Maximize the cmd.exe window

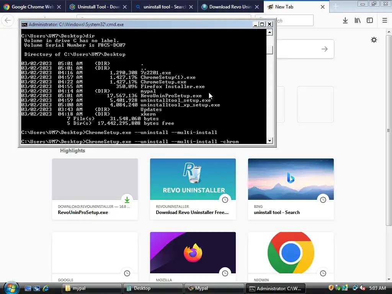(262, 24)
